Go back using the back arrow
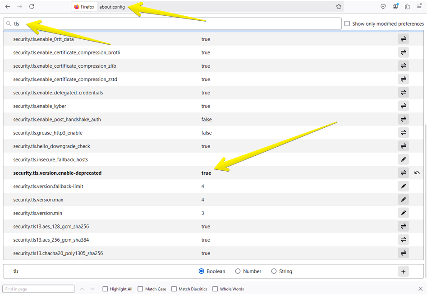Viewport: 427px width, 294px height. click(8, 7)
